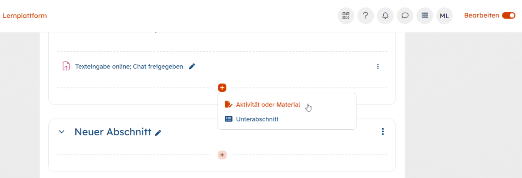Click the pink assignment icon beside Texteingabe online
The height and width of the screenshot is (178, 522).
pos(66,67)
